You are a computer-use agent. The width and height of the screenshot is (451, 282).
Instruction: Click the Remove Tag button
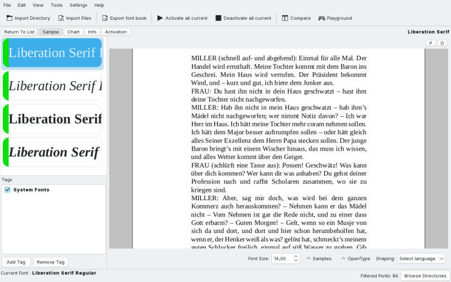pos(51,262)
